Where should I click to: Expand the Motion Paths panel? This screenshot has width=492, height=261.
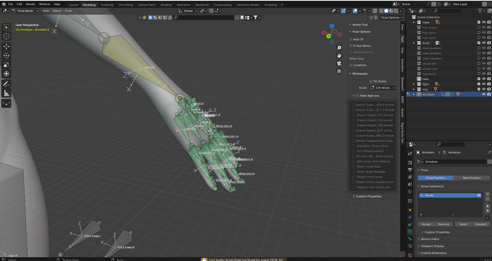[430, 239]
